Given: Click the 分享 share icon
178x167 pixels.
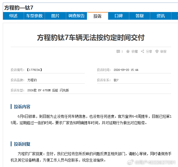Looking at the screenshot, I should point(143,51).
